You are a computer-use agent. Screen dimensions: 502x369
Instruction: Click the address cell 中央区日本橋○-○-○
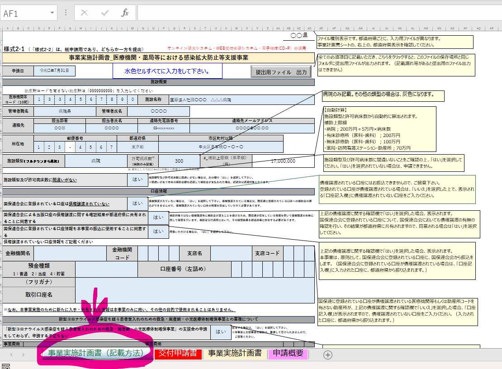click(221, 147)
